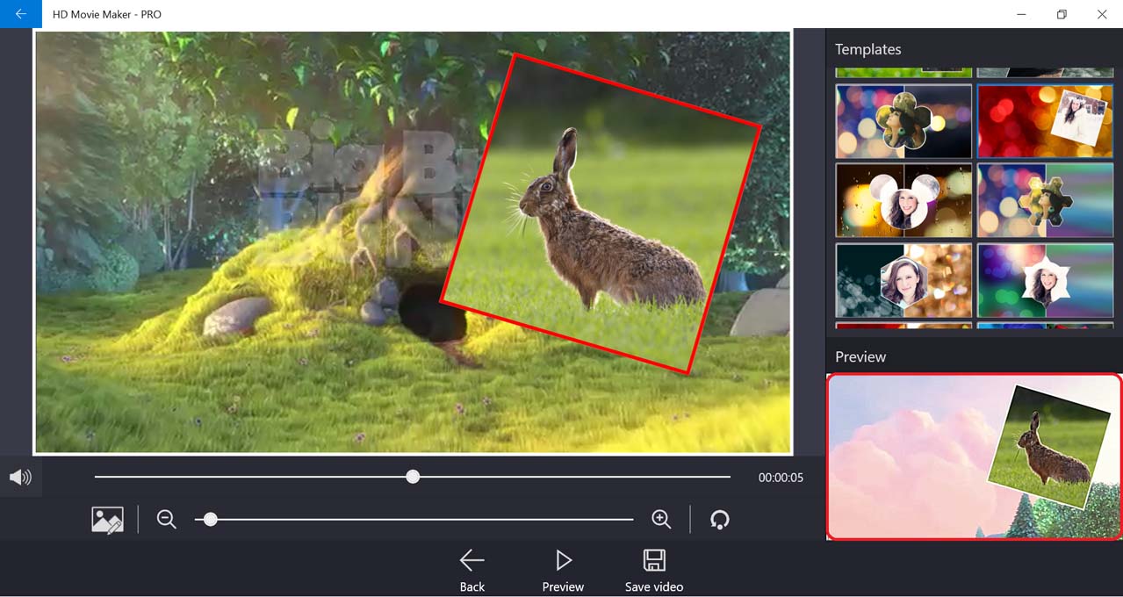
Task: Open the image picker edit icon
Action: point(107,520)
